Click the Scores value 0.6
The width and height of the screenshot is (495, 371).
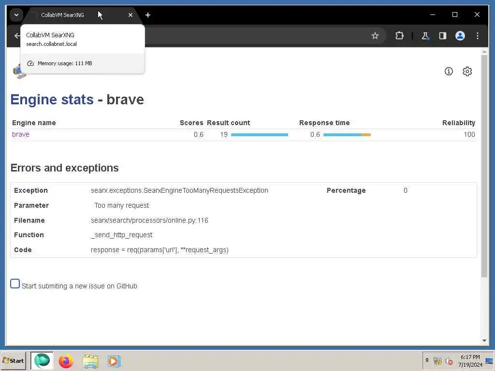(198, 134)
